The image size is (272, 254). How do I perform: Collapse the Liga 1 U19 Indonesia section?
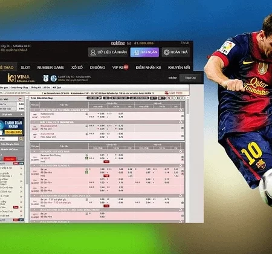(34, 122)
